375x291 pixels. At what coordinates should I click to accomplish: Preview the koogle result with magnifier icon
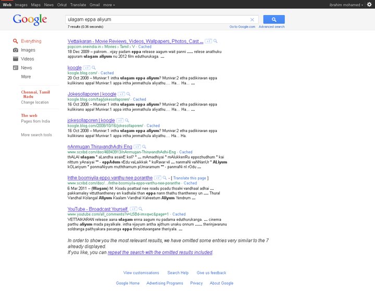pos(94,68)
